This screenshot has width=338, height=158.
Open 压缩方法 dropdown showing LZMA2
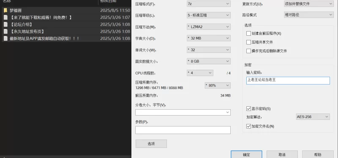pyautogui.click(x=208, y=27)
